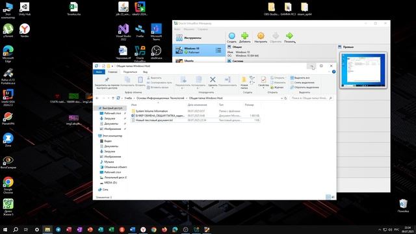The image size is (416, 234).
Task: Open MEDIA (D:) drive in navigation pane
Action: tap(110, 183)
